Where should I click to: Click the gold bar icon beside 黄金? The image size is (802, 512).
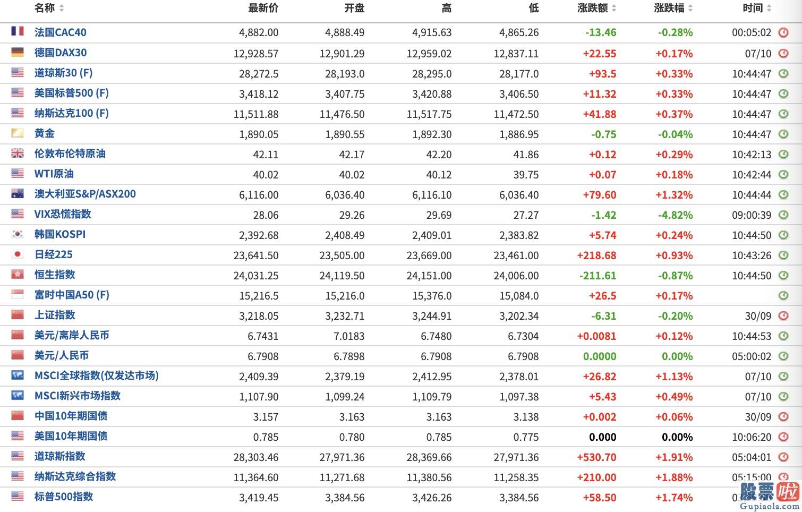pyautogui.click(x=18, y=132)
